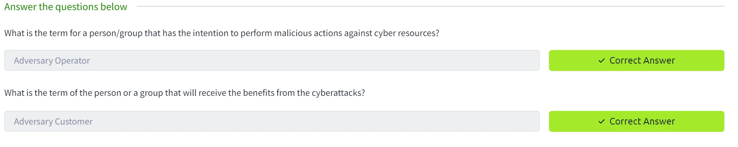Select the Adversary Customer answer field
The height and width of the screenshot is (147, 738).
pyautogui.click(x=272, y=121)
